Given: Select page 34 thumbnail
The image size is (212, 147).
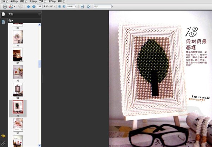Looking at the screenshot, I should (x=18, y=90).
